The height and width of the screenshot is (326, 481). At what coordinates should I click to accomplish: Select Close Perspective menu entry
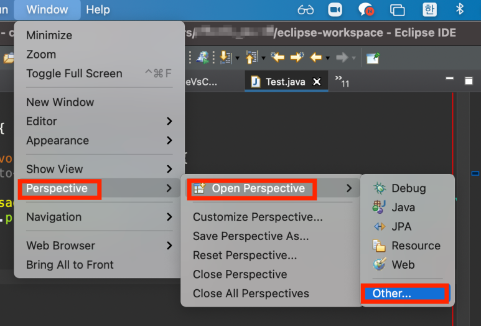click(240, 274)
